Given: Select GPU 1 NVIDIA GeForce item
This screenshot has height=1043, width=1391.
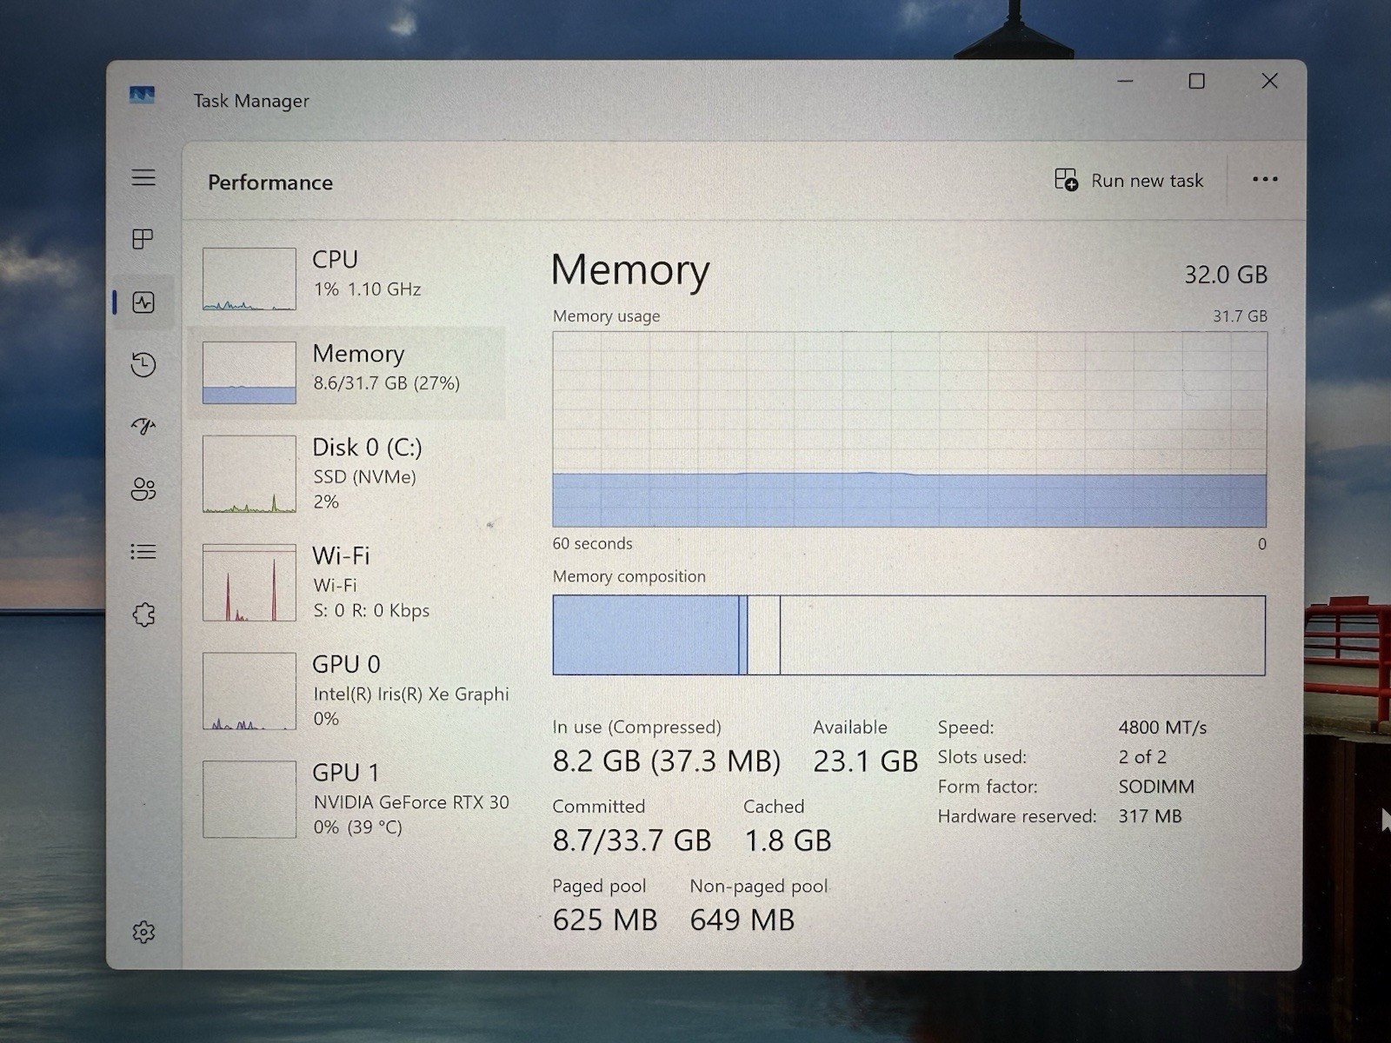Looking at the screenshot, I should (x=348, y=800).
